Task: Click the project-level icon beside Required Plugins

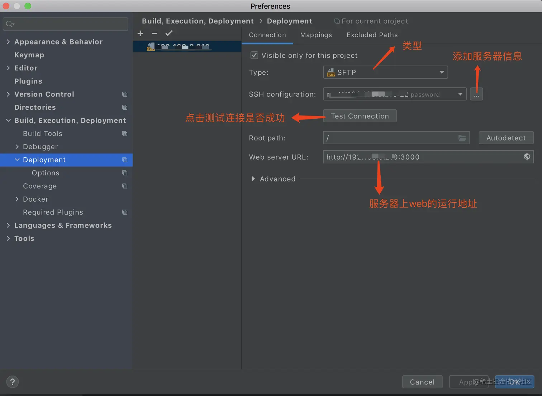Action: click(x=125, y=212)
